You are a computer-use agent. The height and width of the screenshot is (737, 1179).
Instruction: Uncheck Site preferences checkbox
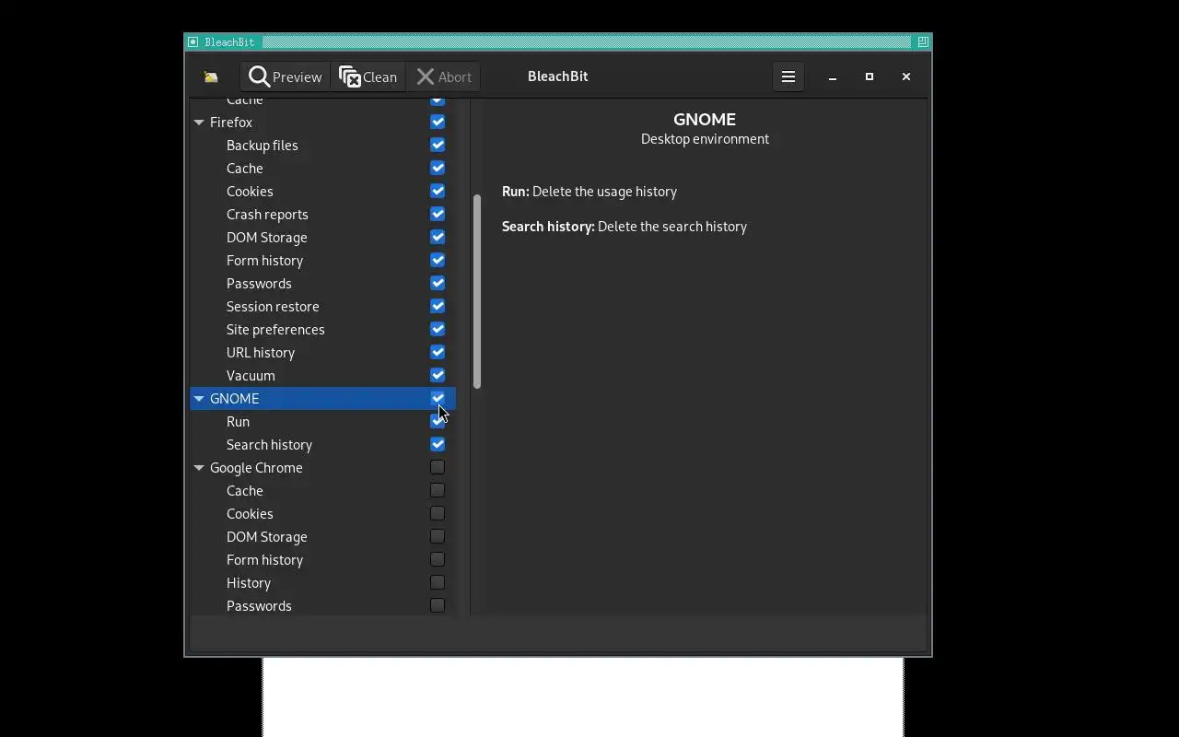(438, 329)
